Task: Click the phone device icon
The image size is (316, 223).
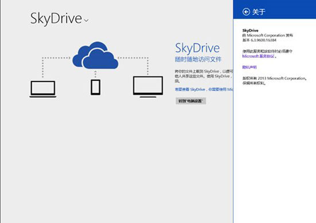Action: click(95, 87)
